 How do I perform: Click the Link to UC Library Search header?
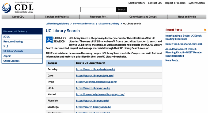(x=118, y=63)
